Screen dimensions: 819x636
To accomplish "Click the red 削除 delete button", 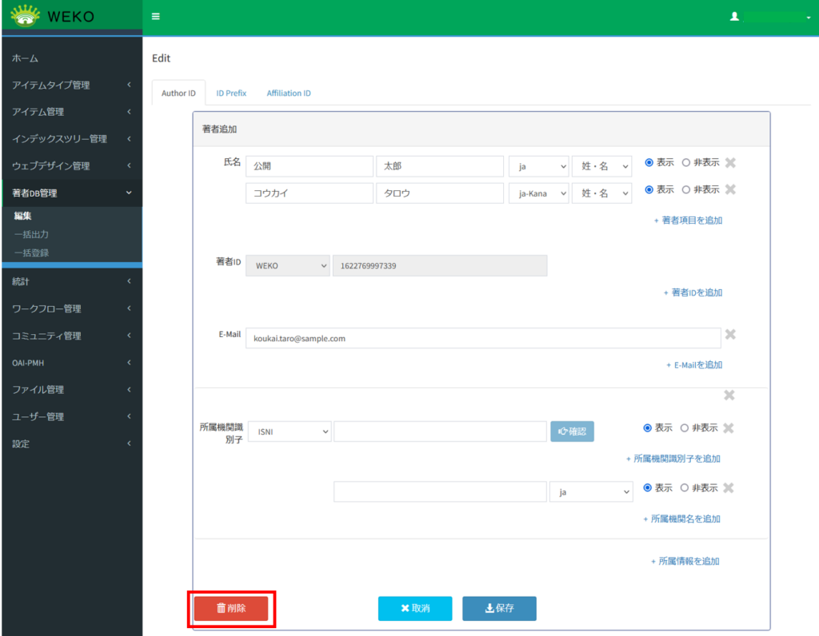I will pos(231,609).
